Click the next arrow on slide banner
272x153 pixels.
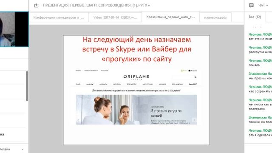click(x=194, y=120)
